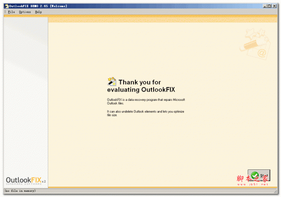281x197 pixels.
Task: Click the OutlookFIX title bar app icon
Action: click(x=7, y=6)
